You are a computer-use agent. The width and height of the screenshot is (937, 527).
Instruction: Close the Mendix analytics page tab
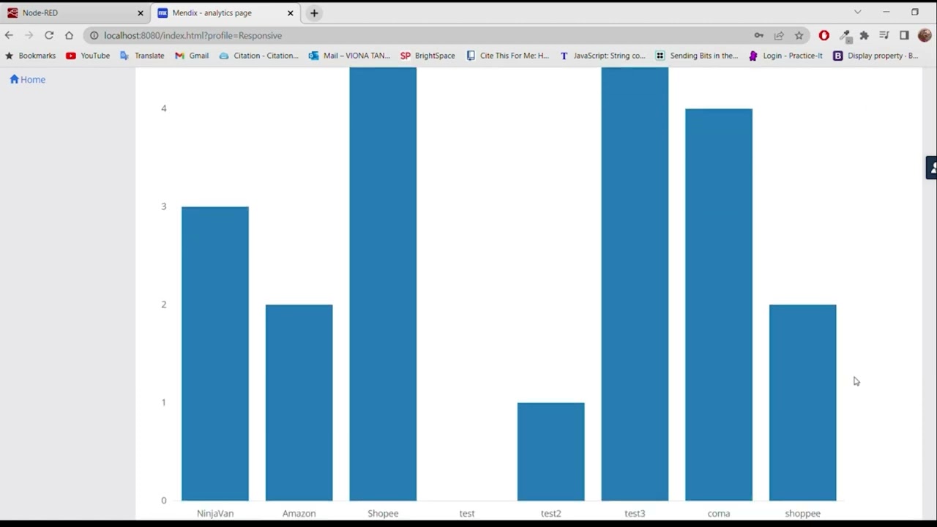[291, 13]
